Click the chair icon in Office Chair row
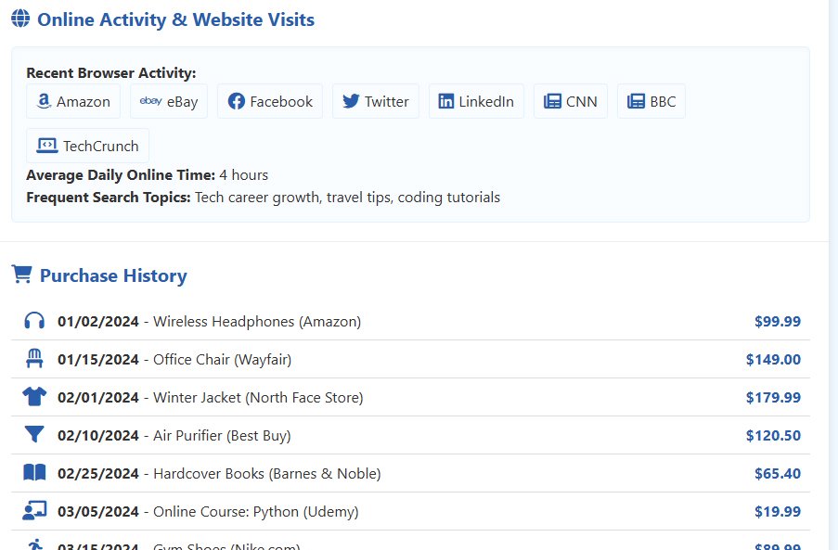The image size is (838, 550). 34,359
